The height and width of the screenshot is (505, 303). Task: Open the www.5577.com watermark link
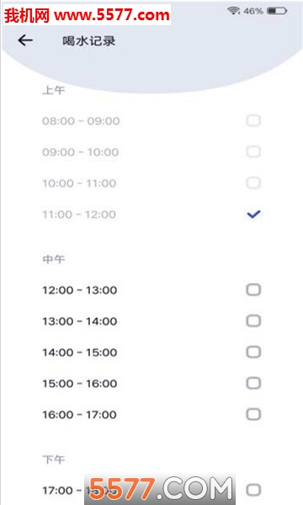click(x=111, y=15)
